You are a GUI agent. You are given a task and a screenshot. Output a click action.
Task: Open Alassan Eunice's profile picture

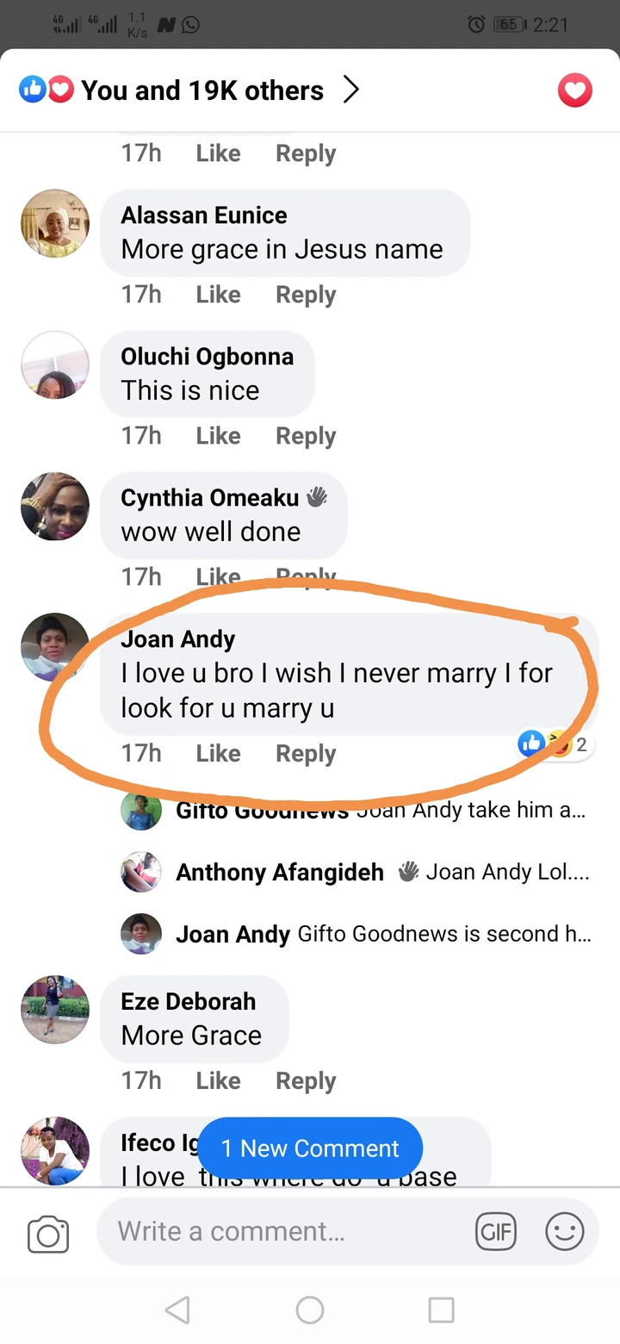[55, 224]
